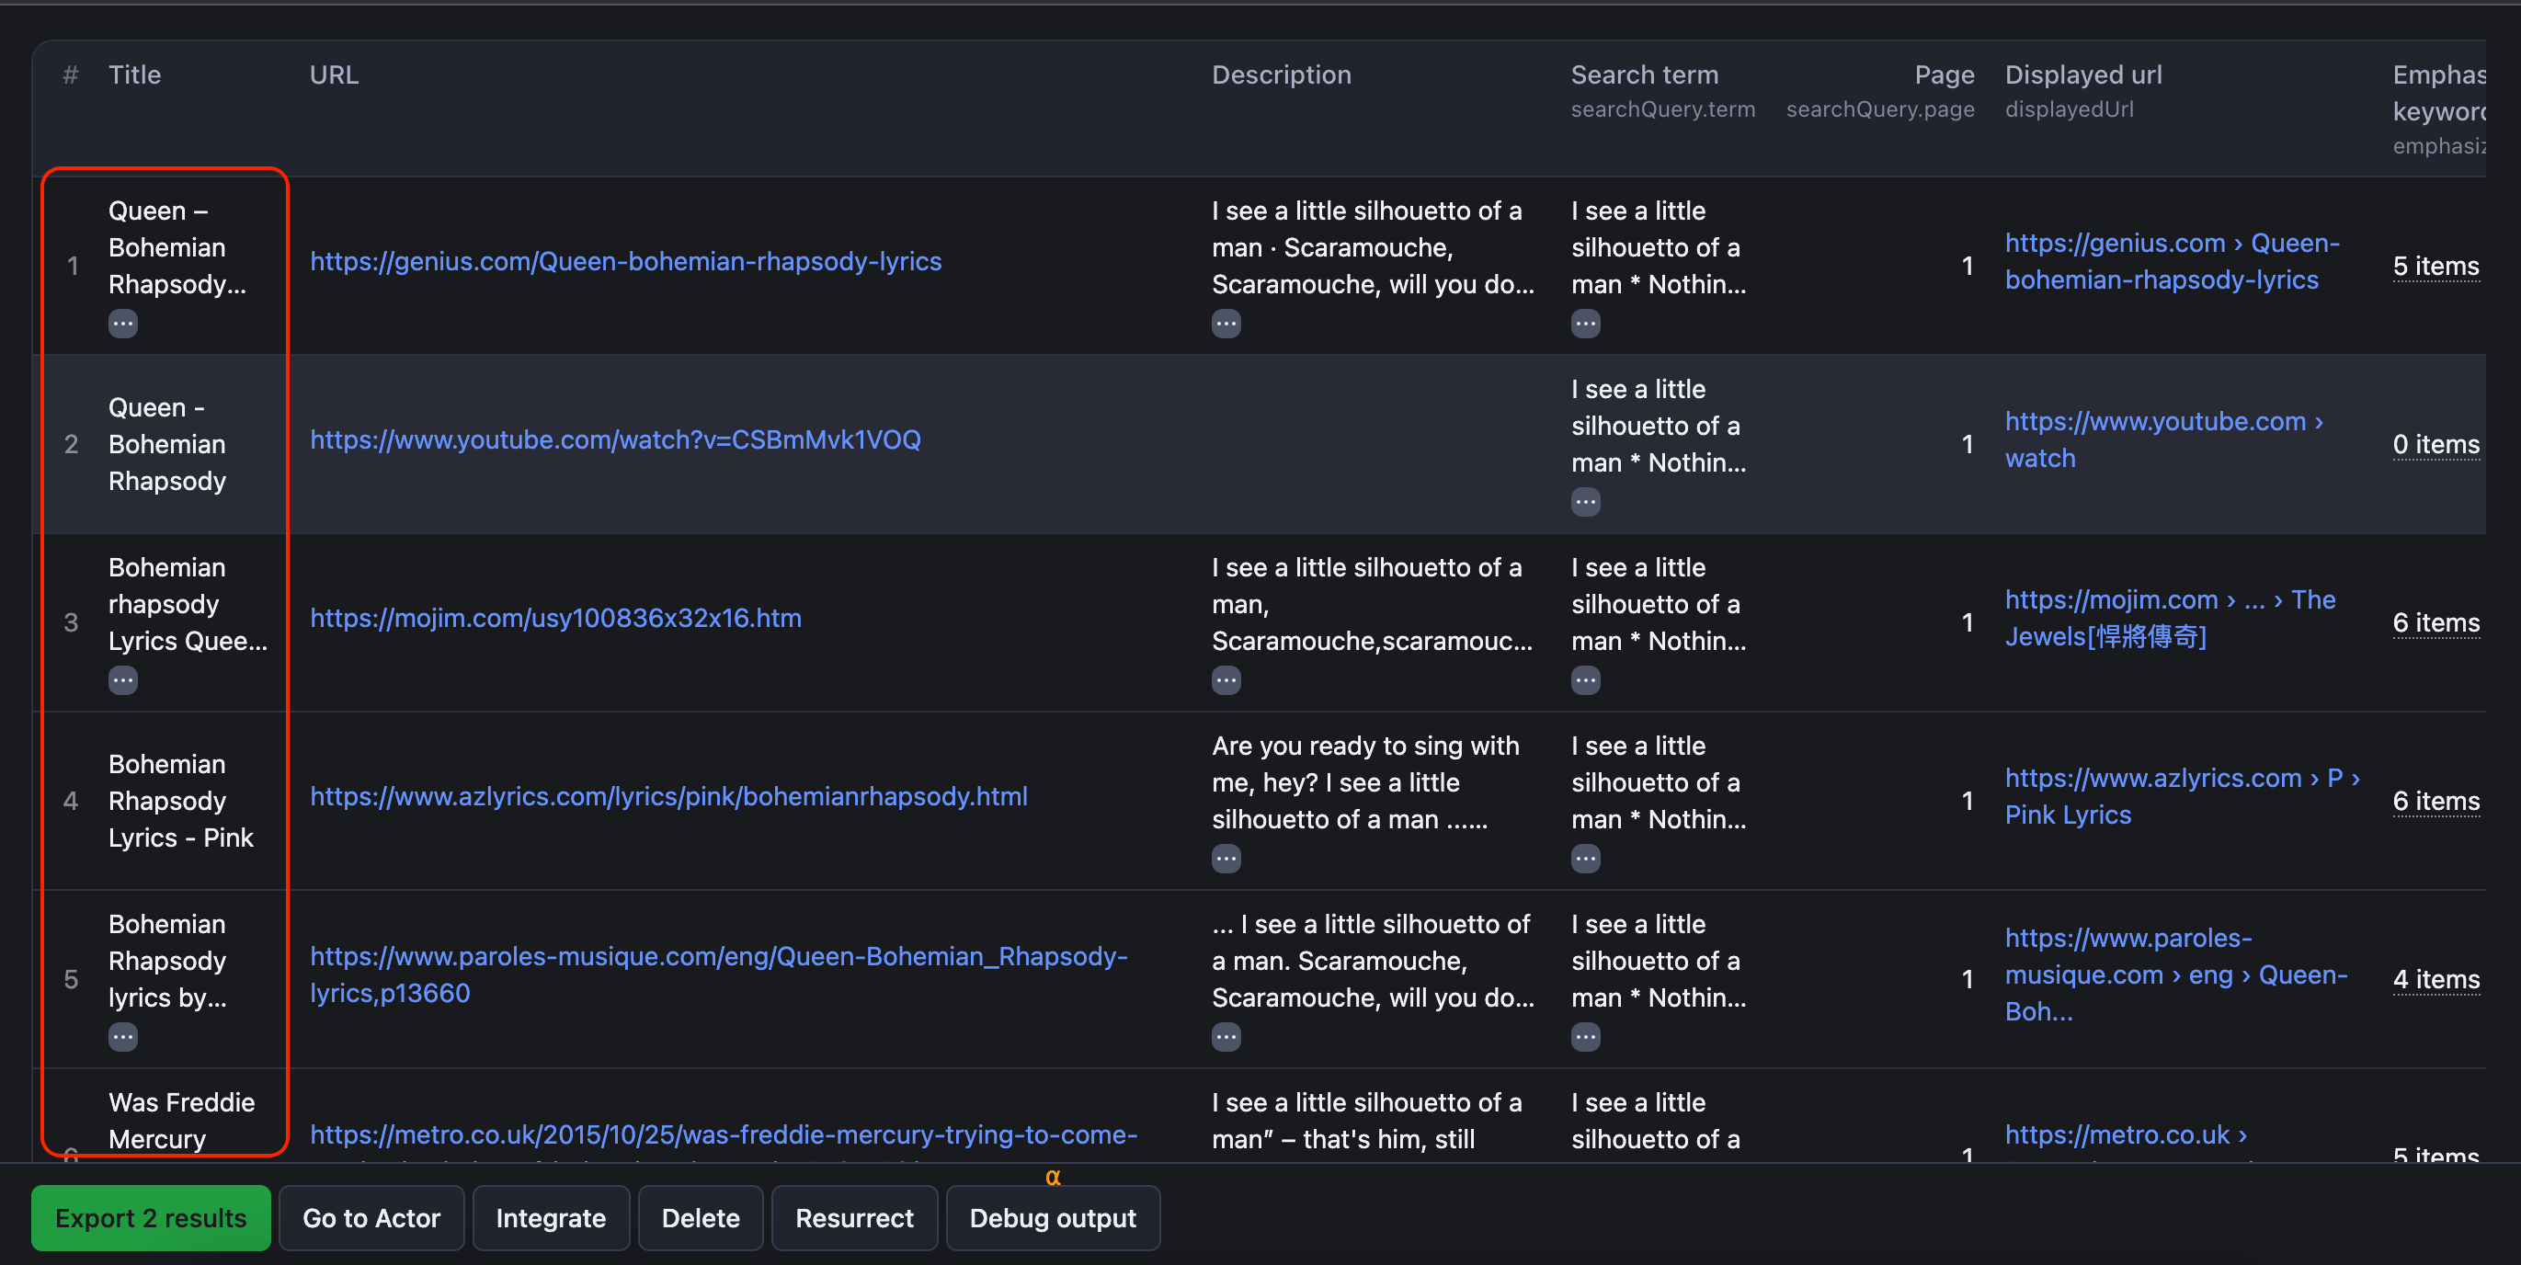Show the 6 items in mojim row
Image resolution: width=2521 pixels, height=1265 pixels.
click(x=2435, y=622)
